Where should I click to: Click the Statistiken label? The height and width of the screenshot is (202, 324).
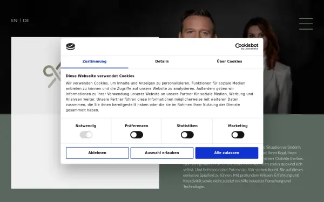187,126
